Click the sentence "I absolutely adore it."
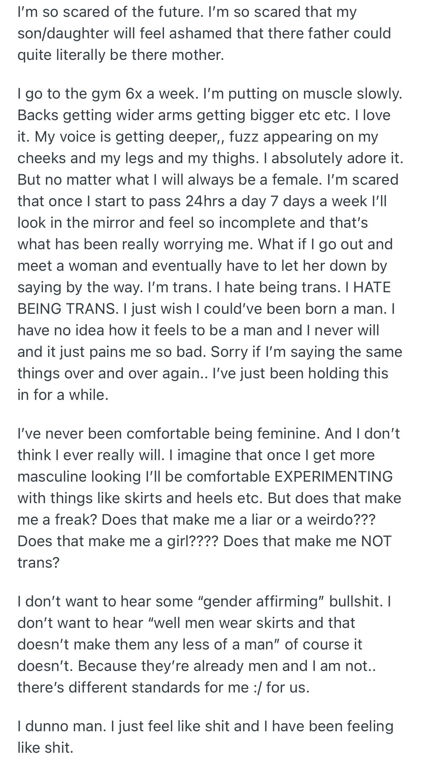The image size is (422, 761). point(337,158)
